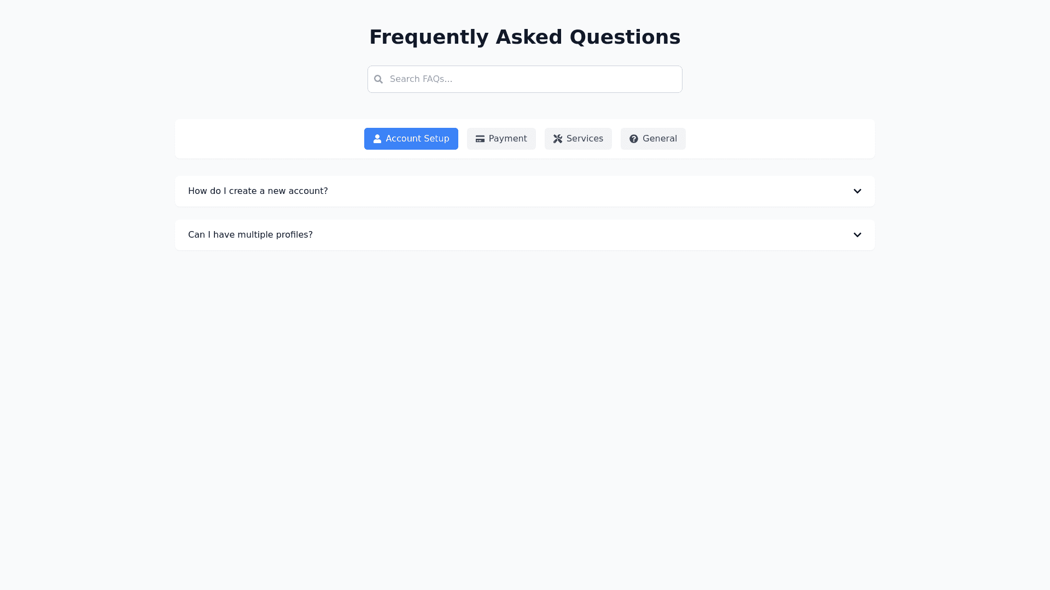Image resolution: width=1050 pixels, height=590 pixels.
Task: Click the tools icon on Services
Action: pos(558,139)
